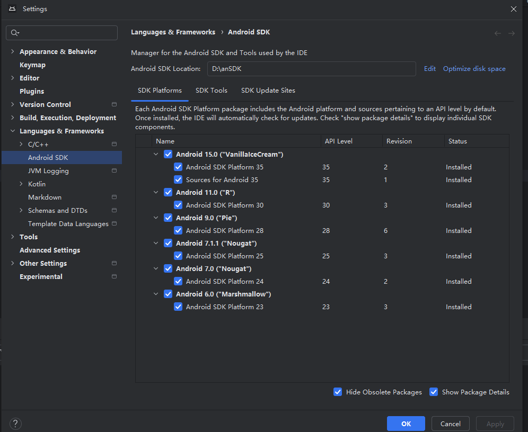Open SDK Update Sites tab

(268, 91)
